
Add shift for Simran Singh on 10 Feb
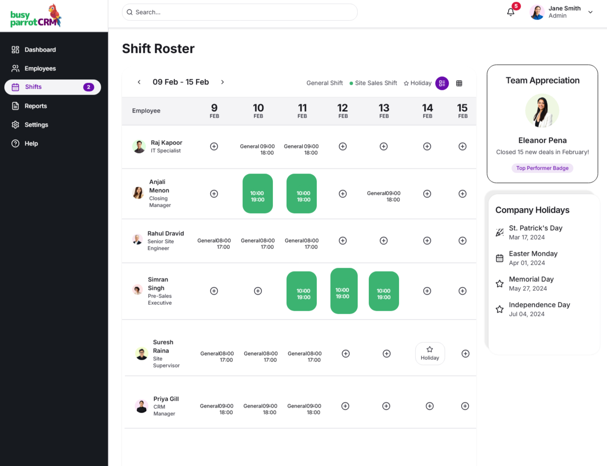pos(258,291)
